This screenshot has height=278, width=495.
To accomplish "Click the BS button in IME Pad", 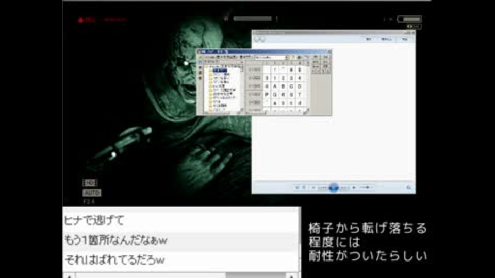I will [x=316, y=57].
